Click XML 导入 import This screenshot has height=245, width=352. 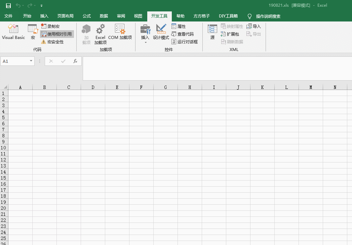pyautogui.click(x=253, y=26)
